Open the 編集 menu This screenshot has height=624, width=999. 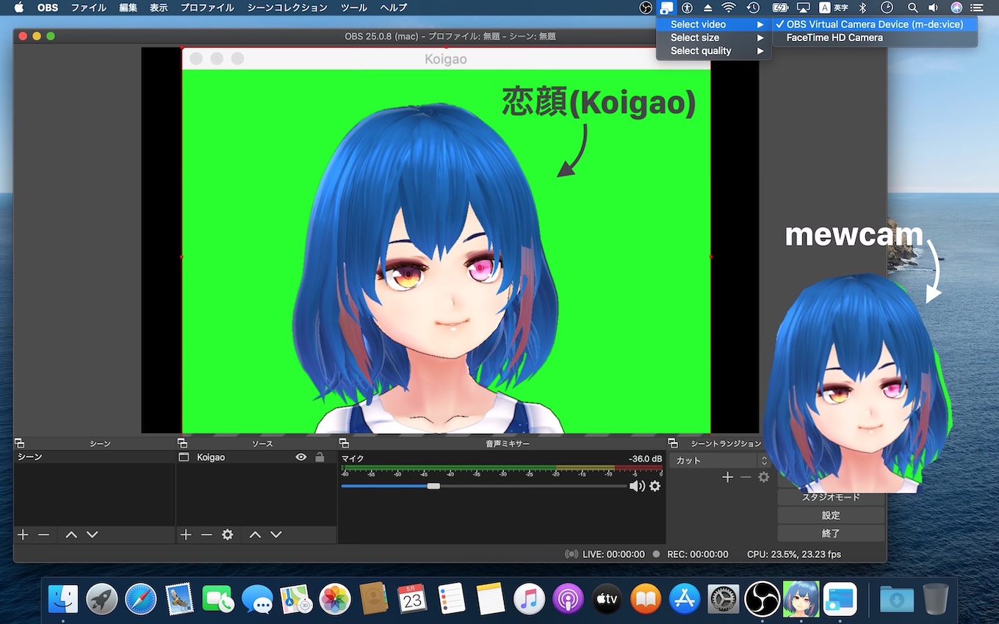coord(128,7)
